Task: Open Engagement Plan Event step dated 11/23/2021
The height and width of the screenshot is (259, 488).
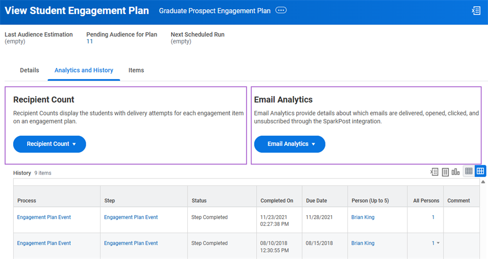Action: point(131,217)
